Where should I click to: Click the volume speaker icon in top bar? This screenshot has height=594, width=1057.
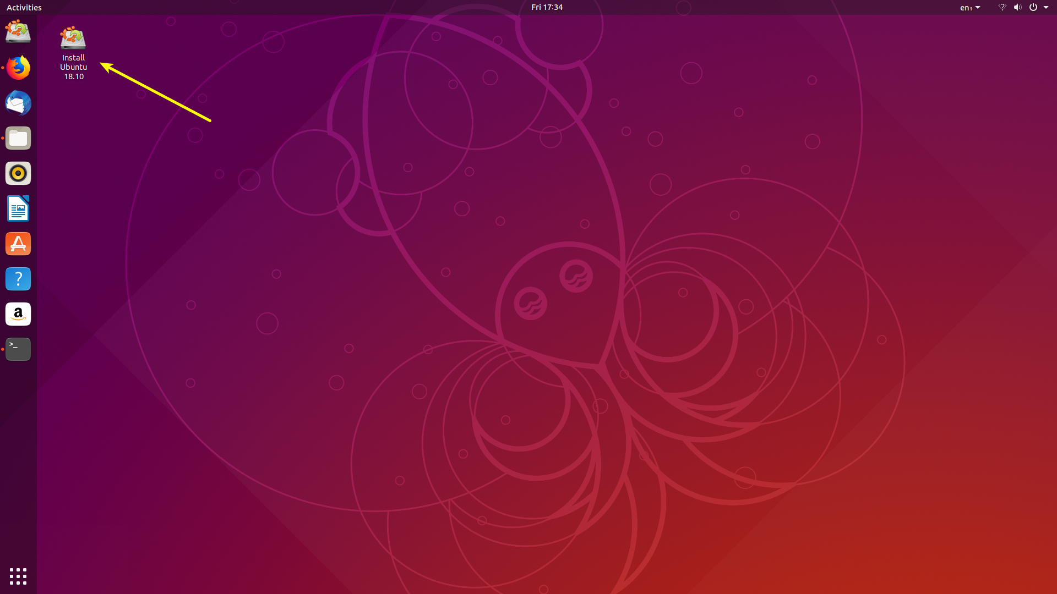click(1017, 7)
